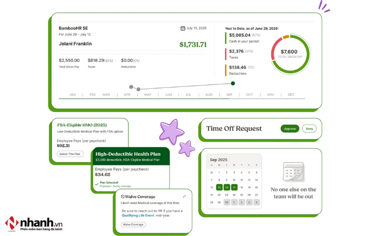Click the prohibited icon beside Waive Coverage title
Viewport: 378px width, 236px height.
123,197
